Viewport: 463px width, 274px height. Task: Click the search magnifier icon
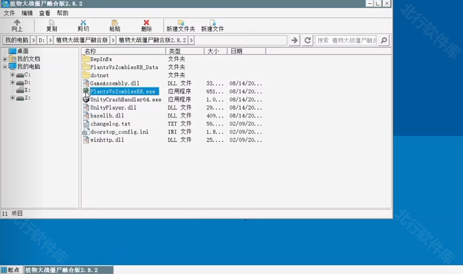(x=384, y=40)
